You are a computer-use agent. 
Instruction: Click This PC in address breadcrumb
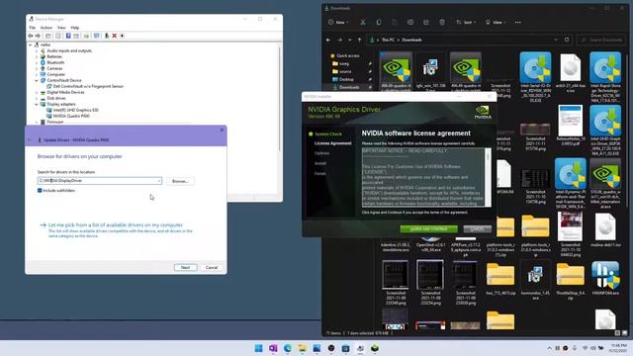point(388,40)
